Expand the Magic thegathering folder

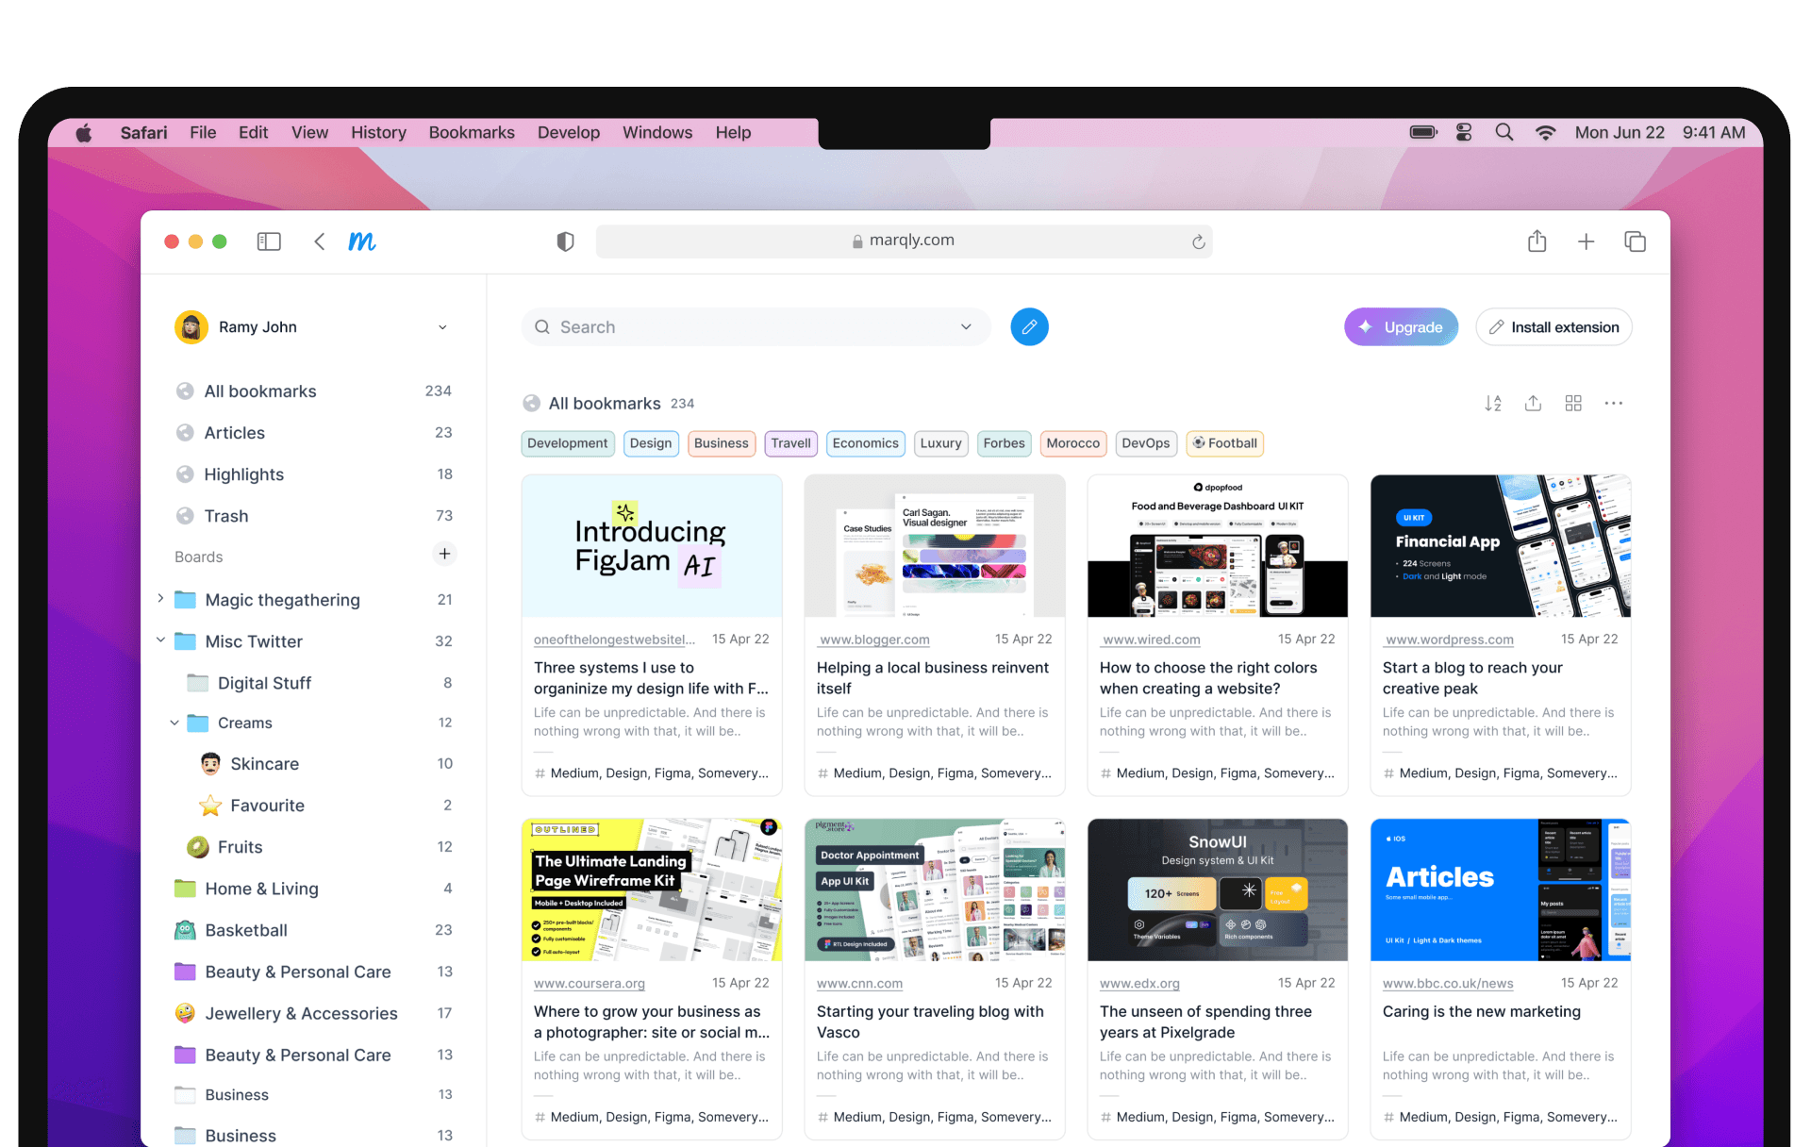(160, 599)
